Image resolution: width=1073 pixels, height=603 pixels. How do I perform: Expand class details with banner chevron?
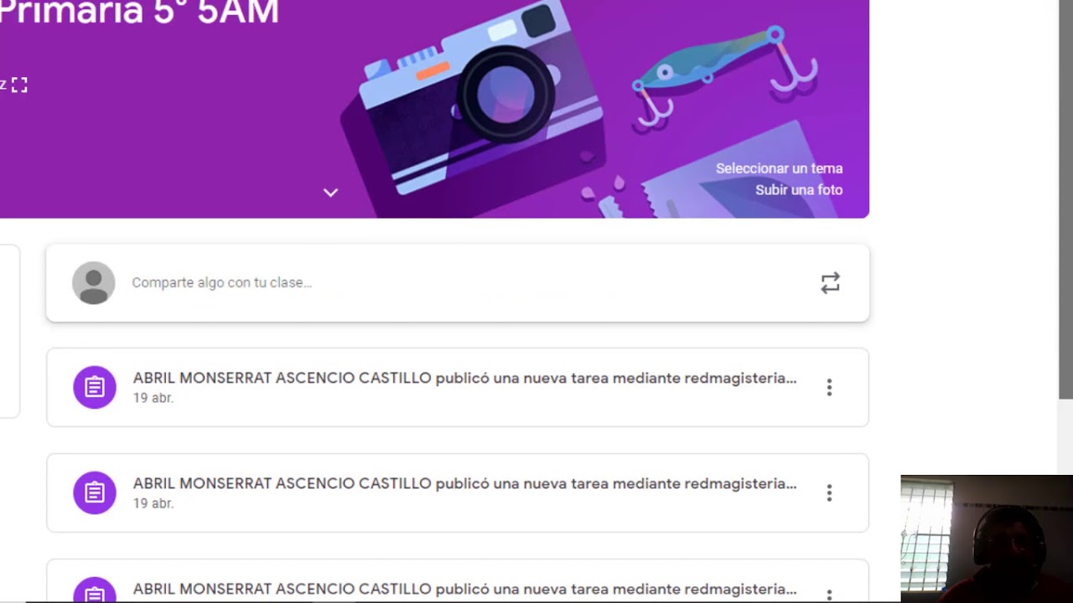[330, 193]
